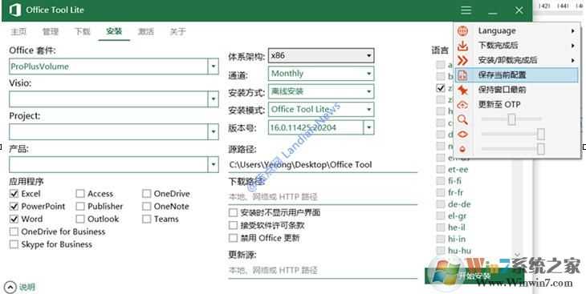Click the pin icon for 保持窗口最前

(x=462, y=90)
